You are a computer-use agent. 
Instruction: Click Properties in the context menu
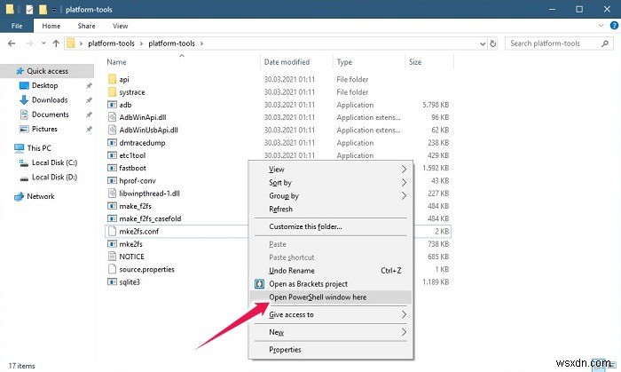coord(286,351)
